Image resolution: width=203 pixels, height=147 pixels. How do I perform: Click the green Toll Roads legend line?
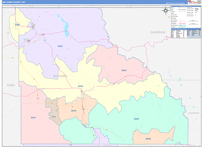[182, 27]
